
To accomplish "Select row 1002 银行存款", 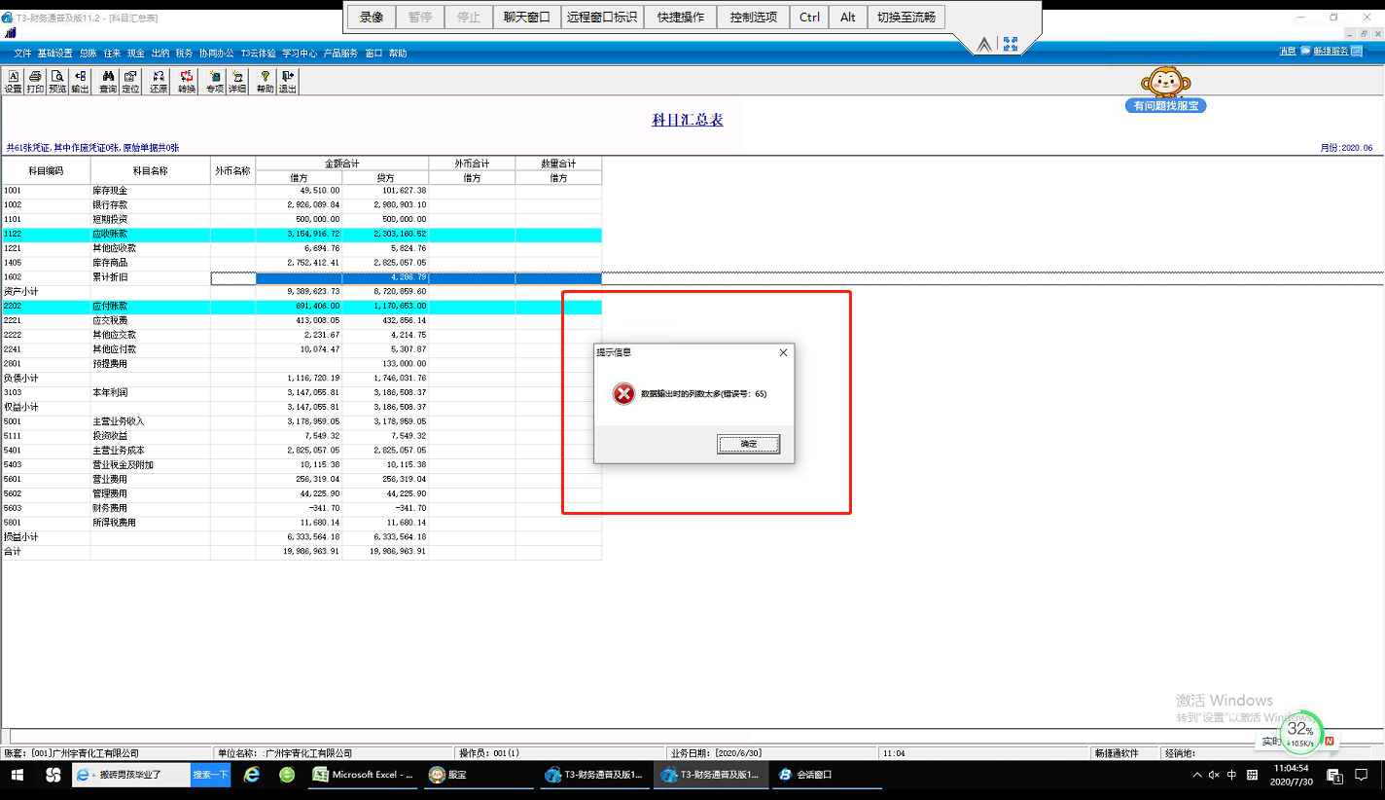I will coord(302,205).
